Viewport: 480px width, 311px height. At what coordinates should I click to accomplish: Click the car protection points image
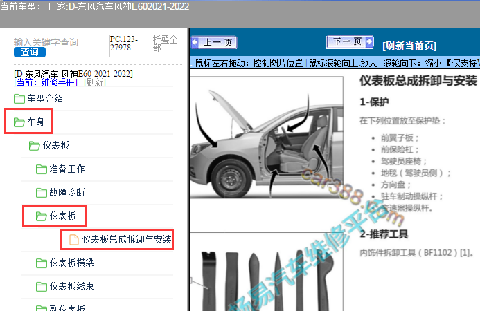click(267, 138)
